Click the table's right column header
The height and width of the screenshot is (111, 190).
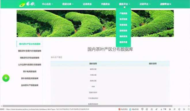pos(153,64)
